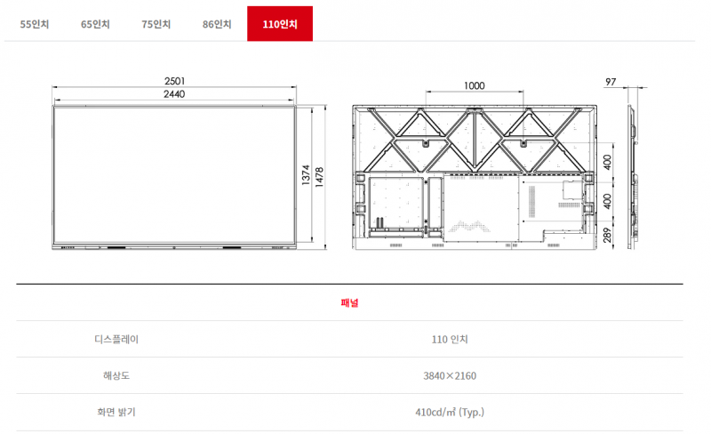
Task: Click the 1478 height dimension label
Action: coord(320,176)
